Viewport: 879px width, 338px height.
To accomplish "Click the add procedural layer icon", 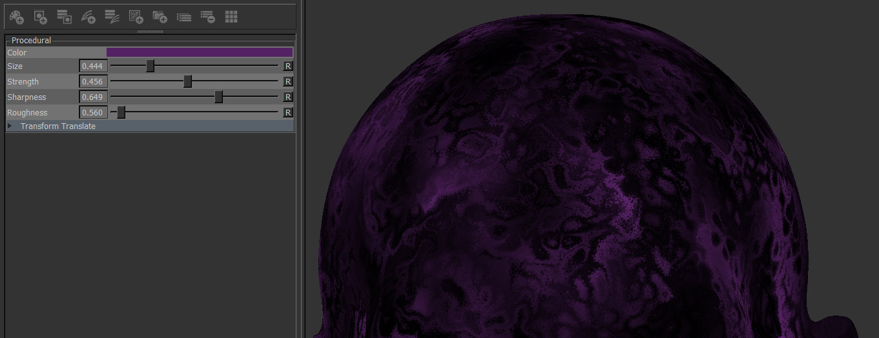I will (136, 17).
